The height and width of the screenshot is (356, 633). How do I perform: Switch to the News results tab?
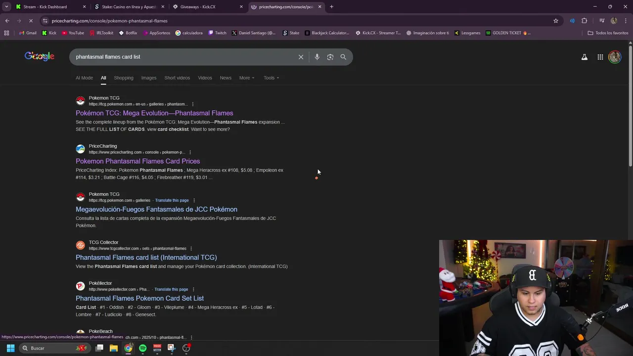[x=226, y=78]
